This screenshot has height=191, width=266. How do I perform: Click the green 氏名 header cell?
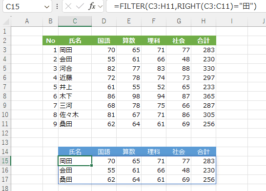point(75,40)
